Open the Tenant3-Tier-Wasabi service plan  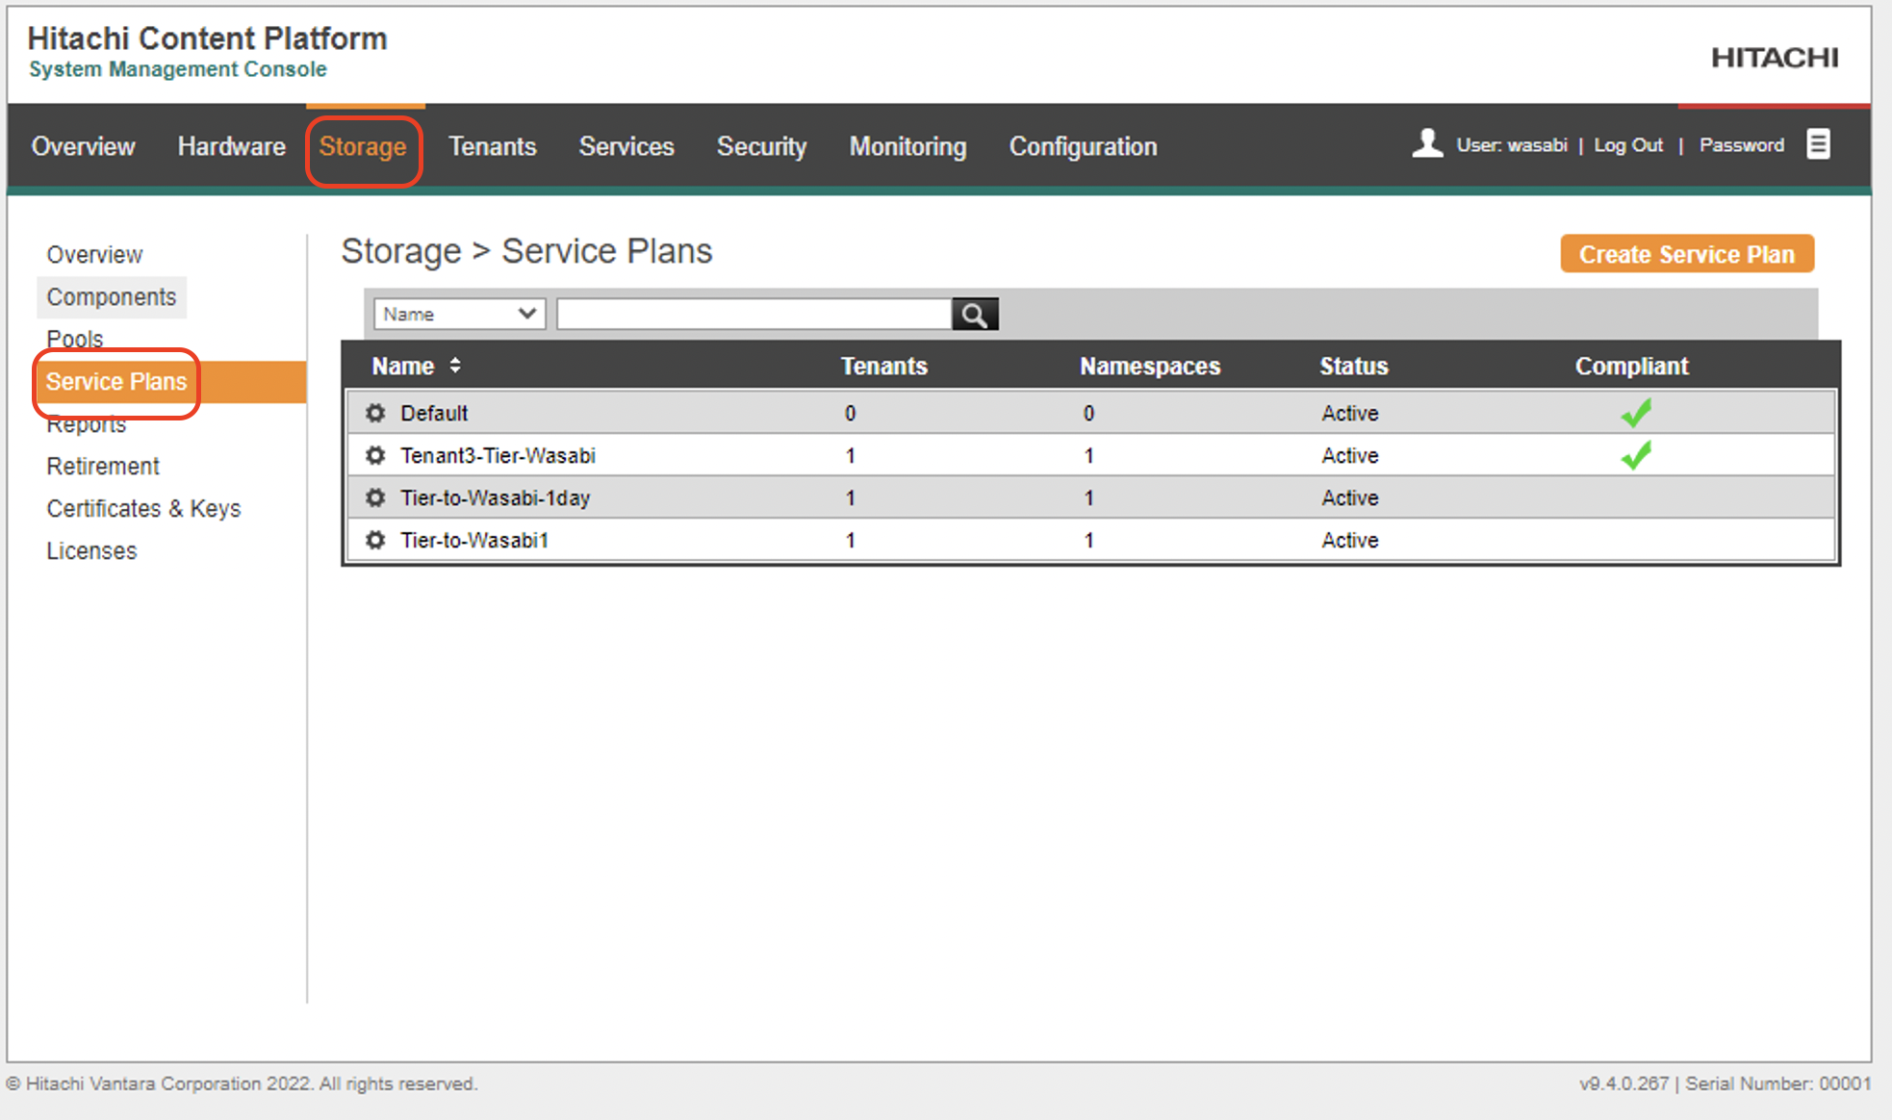point(498,455)
